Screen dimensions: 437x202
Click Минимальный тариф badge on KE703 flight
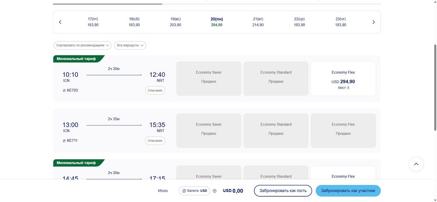[79, 59]
